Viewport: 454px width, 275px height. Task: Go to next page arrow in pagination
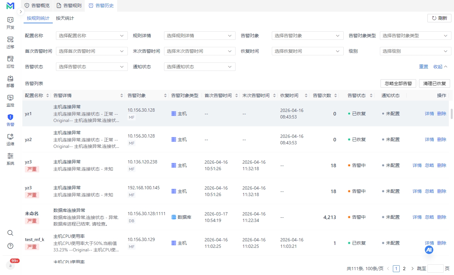[x=412, y=269]
